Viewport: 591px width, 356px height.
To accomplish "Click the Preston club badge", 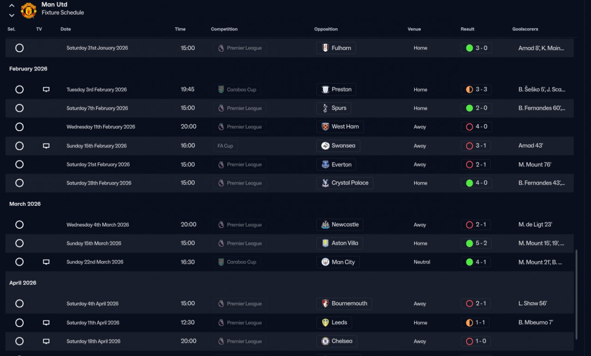I will coord(325,90).
